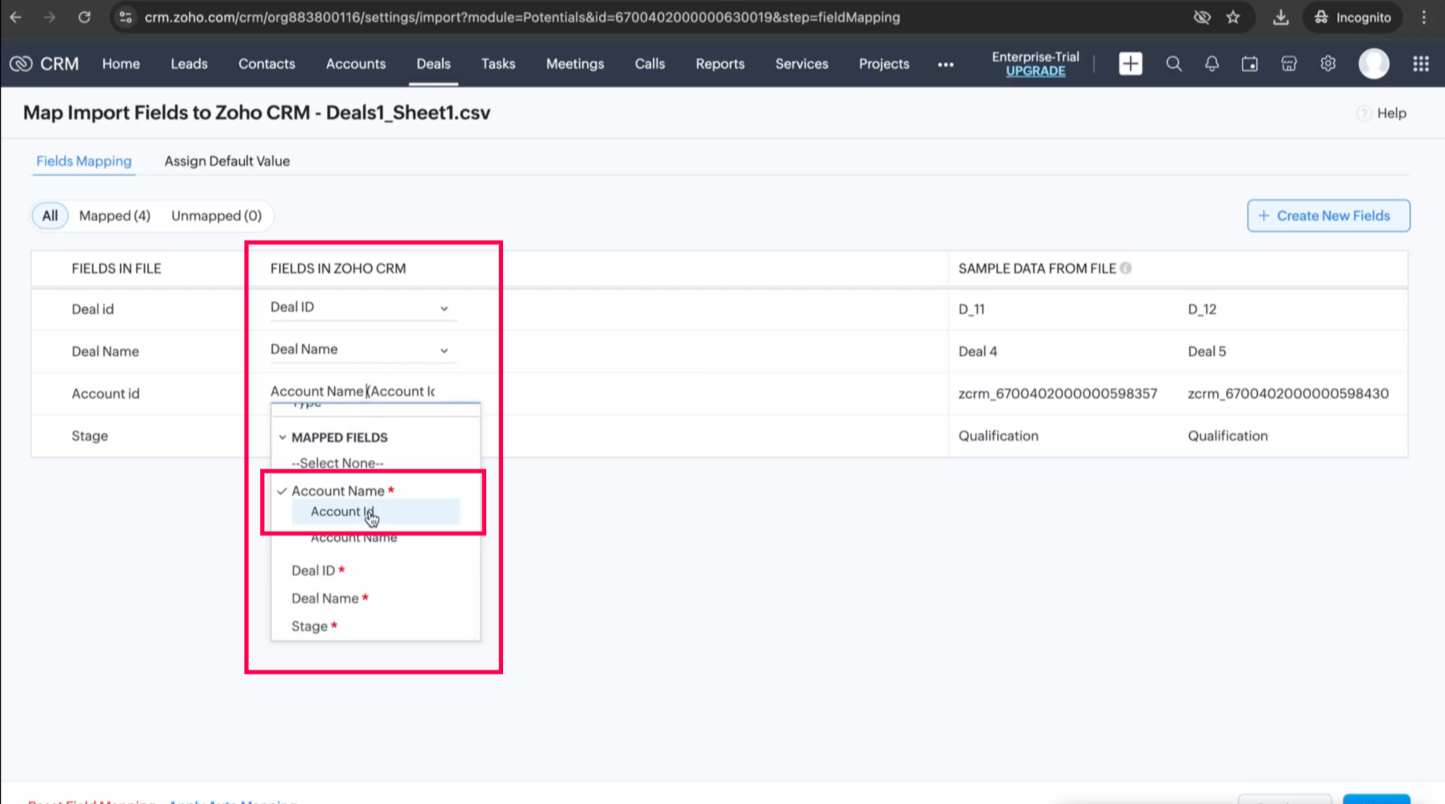Click the browser back arrow

click(x=16, y=17)
